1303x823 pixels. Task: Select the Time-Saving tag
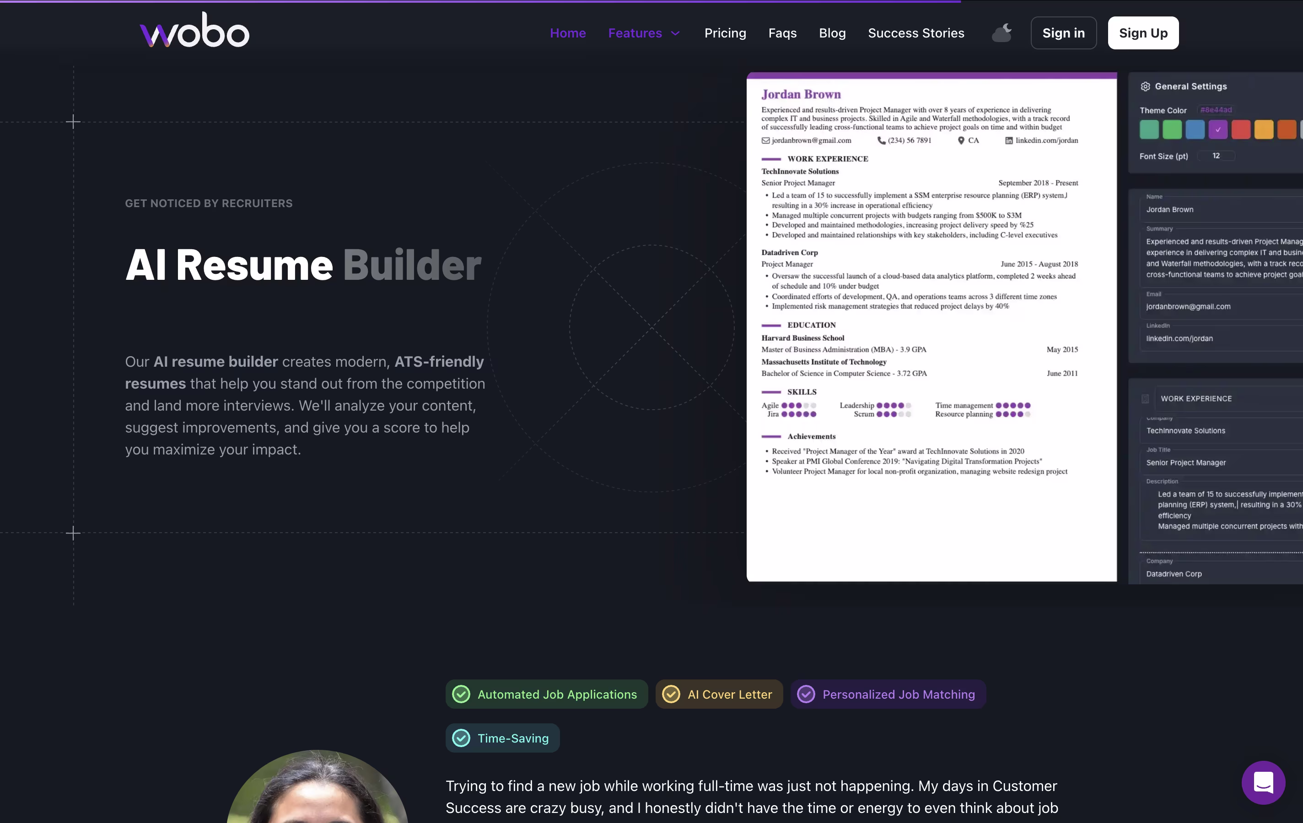point(502,737)
